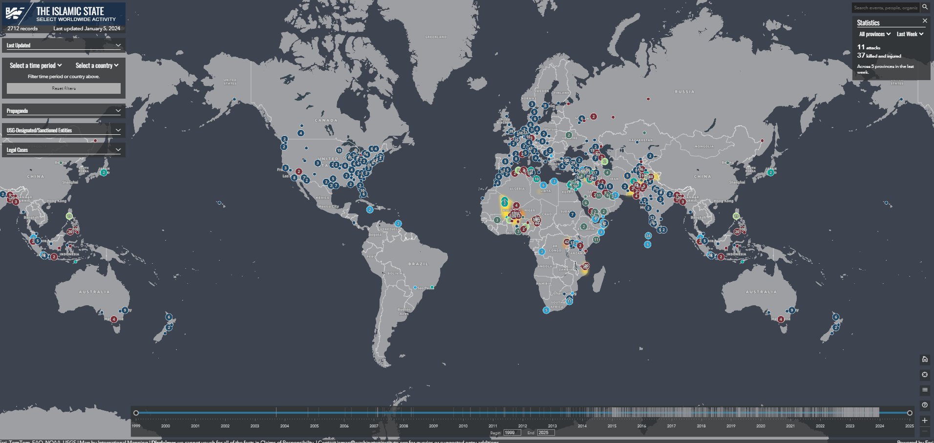Viewport: 934px width, 443px height.
Task: Click the blue cluster marker off South Africa's west coast
Action: tap(546, 310)
